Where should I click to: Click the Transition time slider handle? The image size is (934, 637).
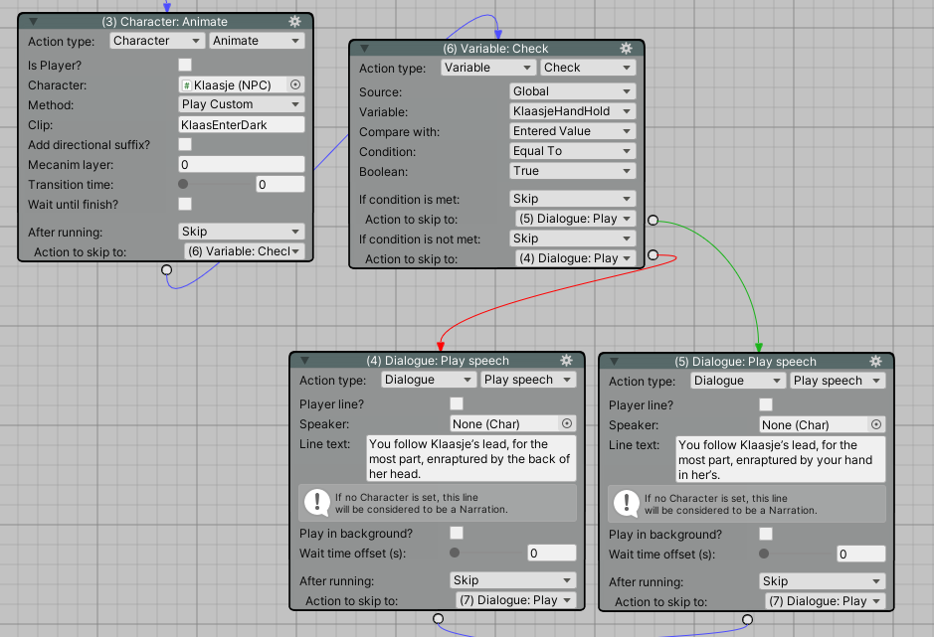click(x=183, y=184)
